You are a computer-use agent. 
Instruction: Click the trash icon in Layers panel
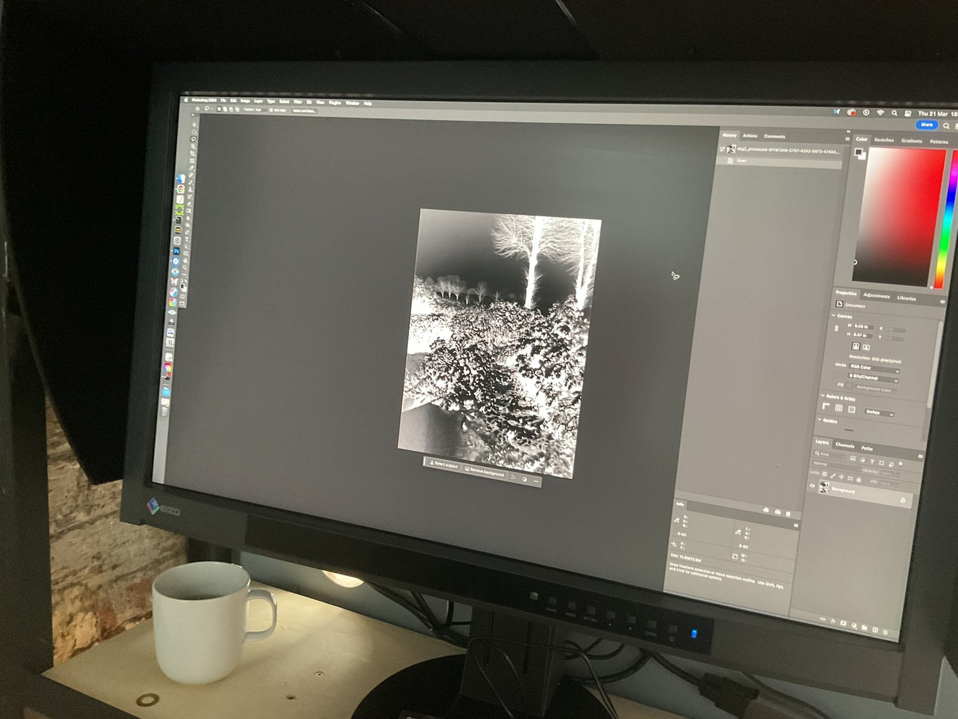coord(886,632)
